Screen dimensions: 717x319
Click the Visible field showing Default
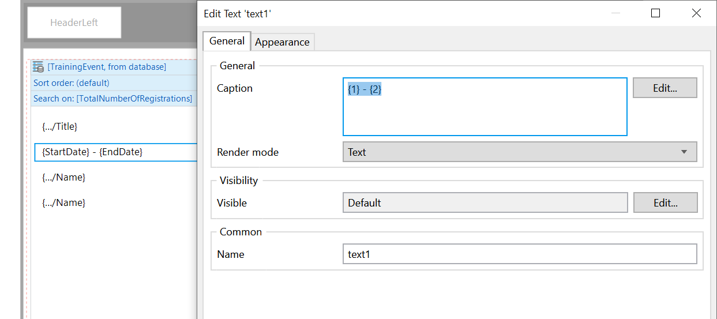point(485,203)
